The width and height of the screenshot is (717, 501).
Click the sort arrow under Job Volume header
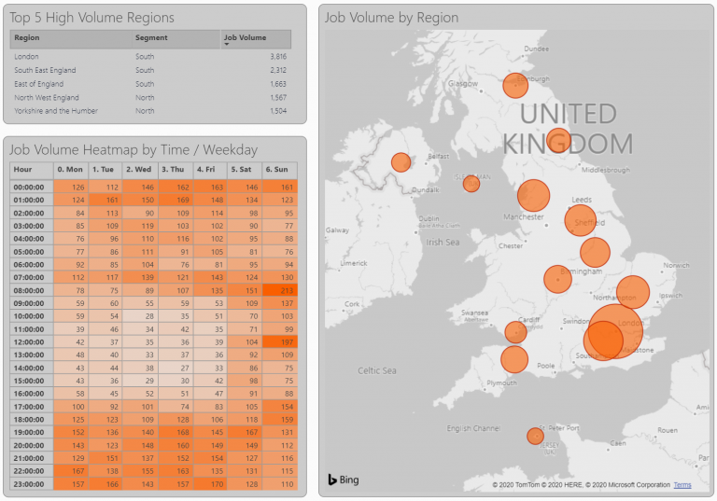coord(225,45)
